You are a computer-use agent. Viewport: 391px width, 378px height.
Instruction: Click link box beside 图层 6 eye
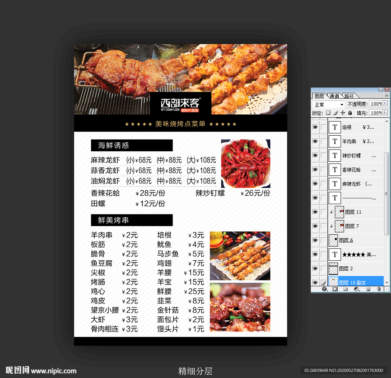coord(324,240)
